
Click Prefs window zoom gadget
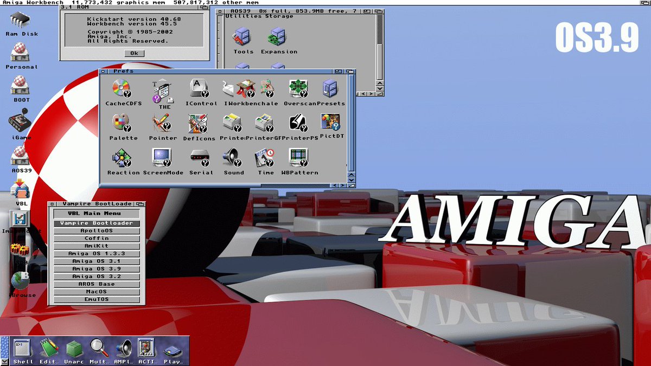coord(338,71)
